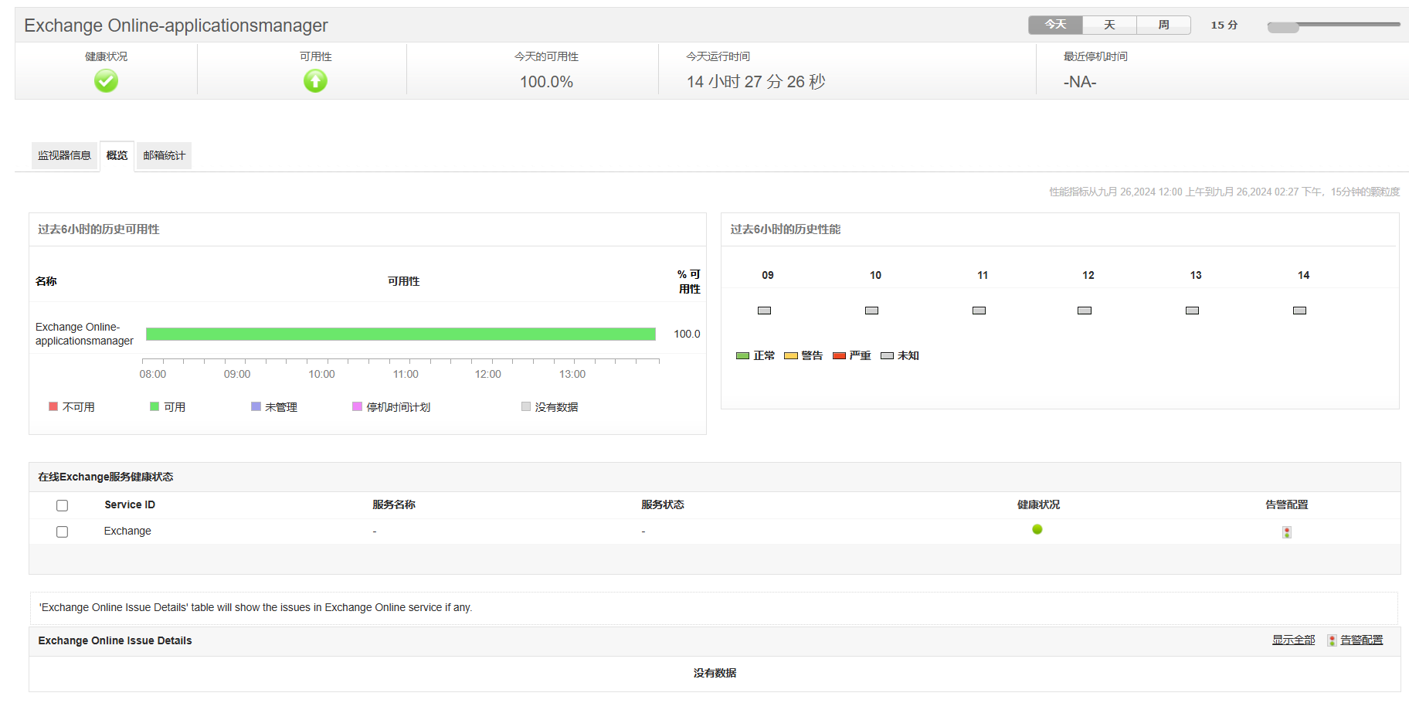This screenshot has height=703, width=1409.
Task: Click the Exchange Online-applicationsmanager chart row name
Action: (x=84, y=334)
